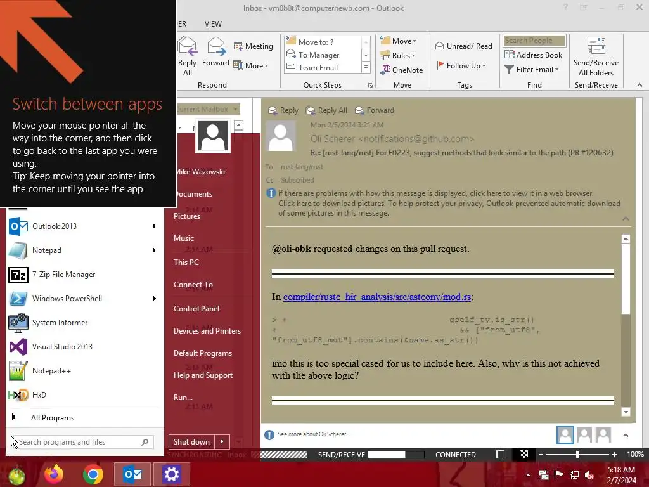Click 'See more about Oli Scherer'

312,434
